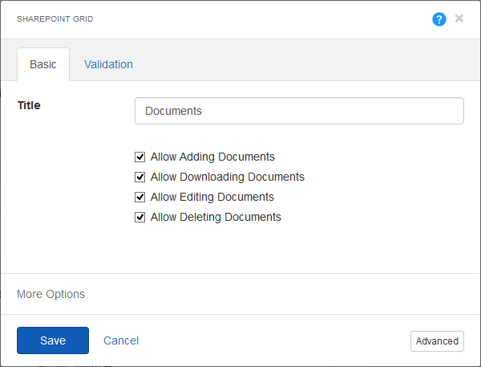Viewport: 481px width, 367px height.
Task: Select the Basic tab
Action: coord(43,64)
